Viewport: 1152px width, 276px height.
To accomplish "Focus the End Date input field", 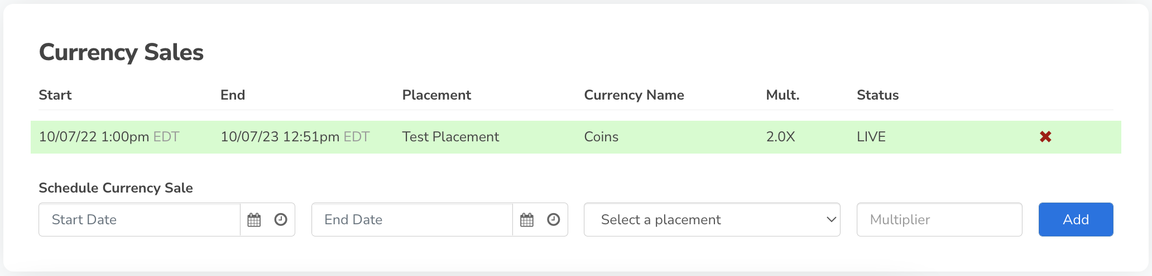I will [x=412, y=220].
